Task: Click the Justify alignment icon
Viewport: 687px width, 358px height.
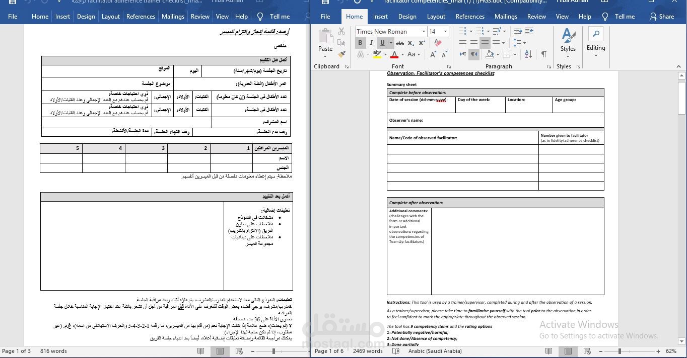Action: click(x=497, y=43)
